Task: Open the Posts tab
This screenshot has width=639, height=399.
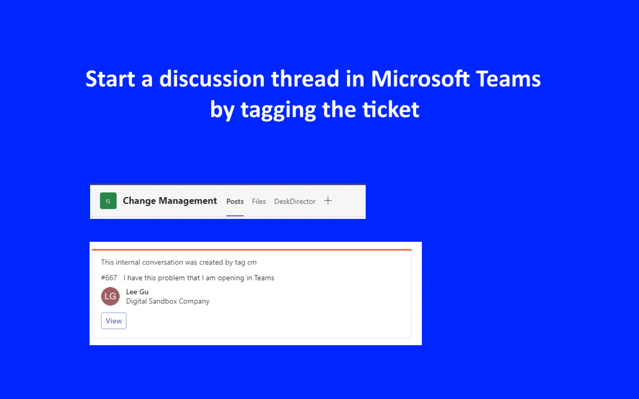Action: coord(235,201)
